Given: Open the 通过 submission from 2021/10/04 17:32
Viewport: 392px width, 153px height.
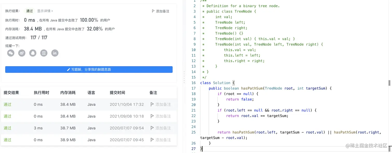Looking at the screenshot, I should click(x=8, y=104).
